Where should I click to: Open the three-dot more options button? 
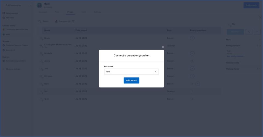257,32
